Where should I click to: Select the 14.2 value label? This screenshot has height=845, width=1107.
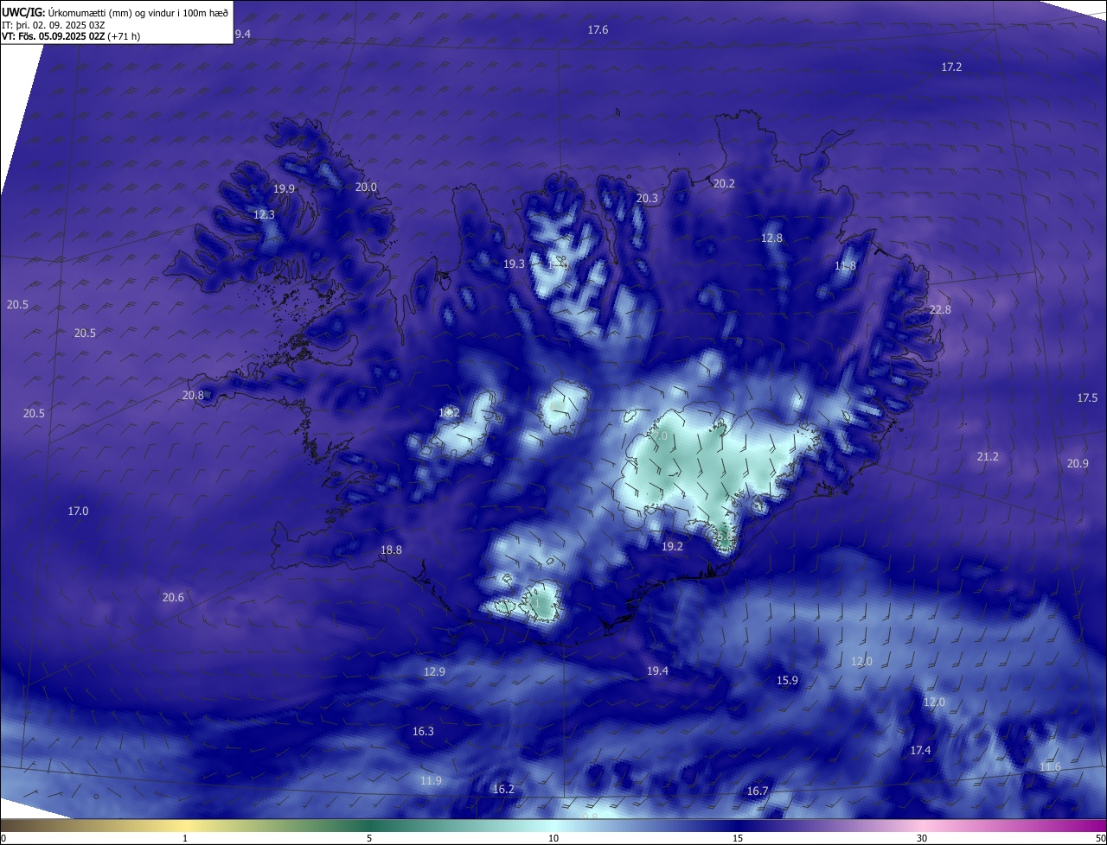[449, 413]
